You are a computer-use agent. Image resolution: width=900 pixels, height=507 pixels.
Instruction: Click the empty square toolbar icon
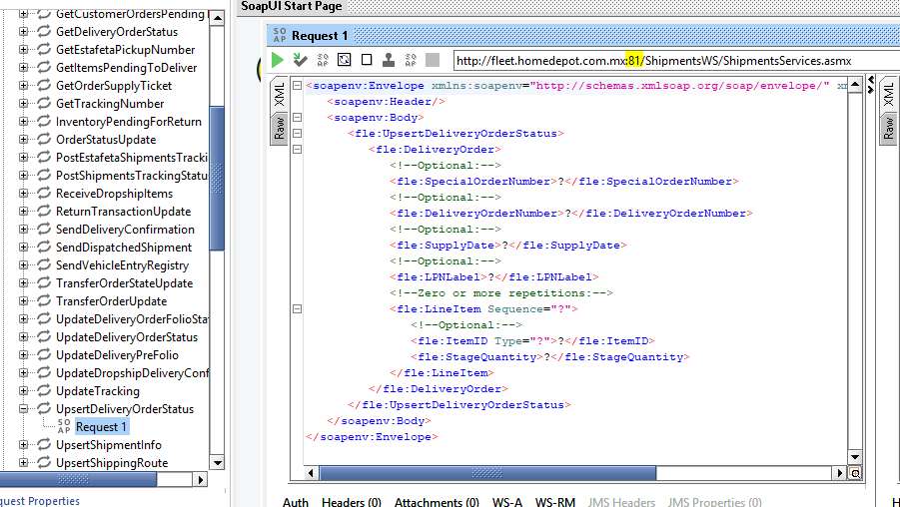pos(367,60)
